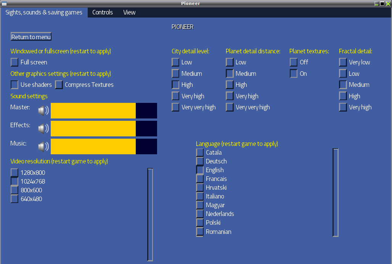Switch to the View tab

coord(129,13)
